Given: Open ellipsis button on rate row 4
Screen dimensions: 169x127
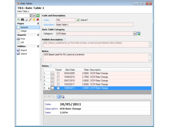Looking at the screenshot, I should 52,84.
